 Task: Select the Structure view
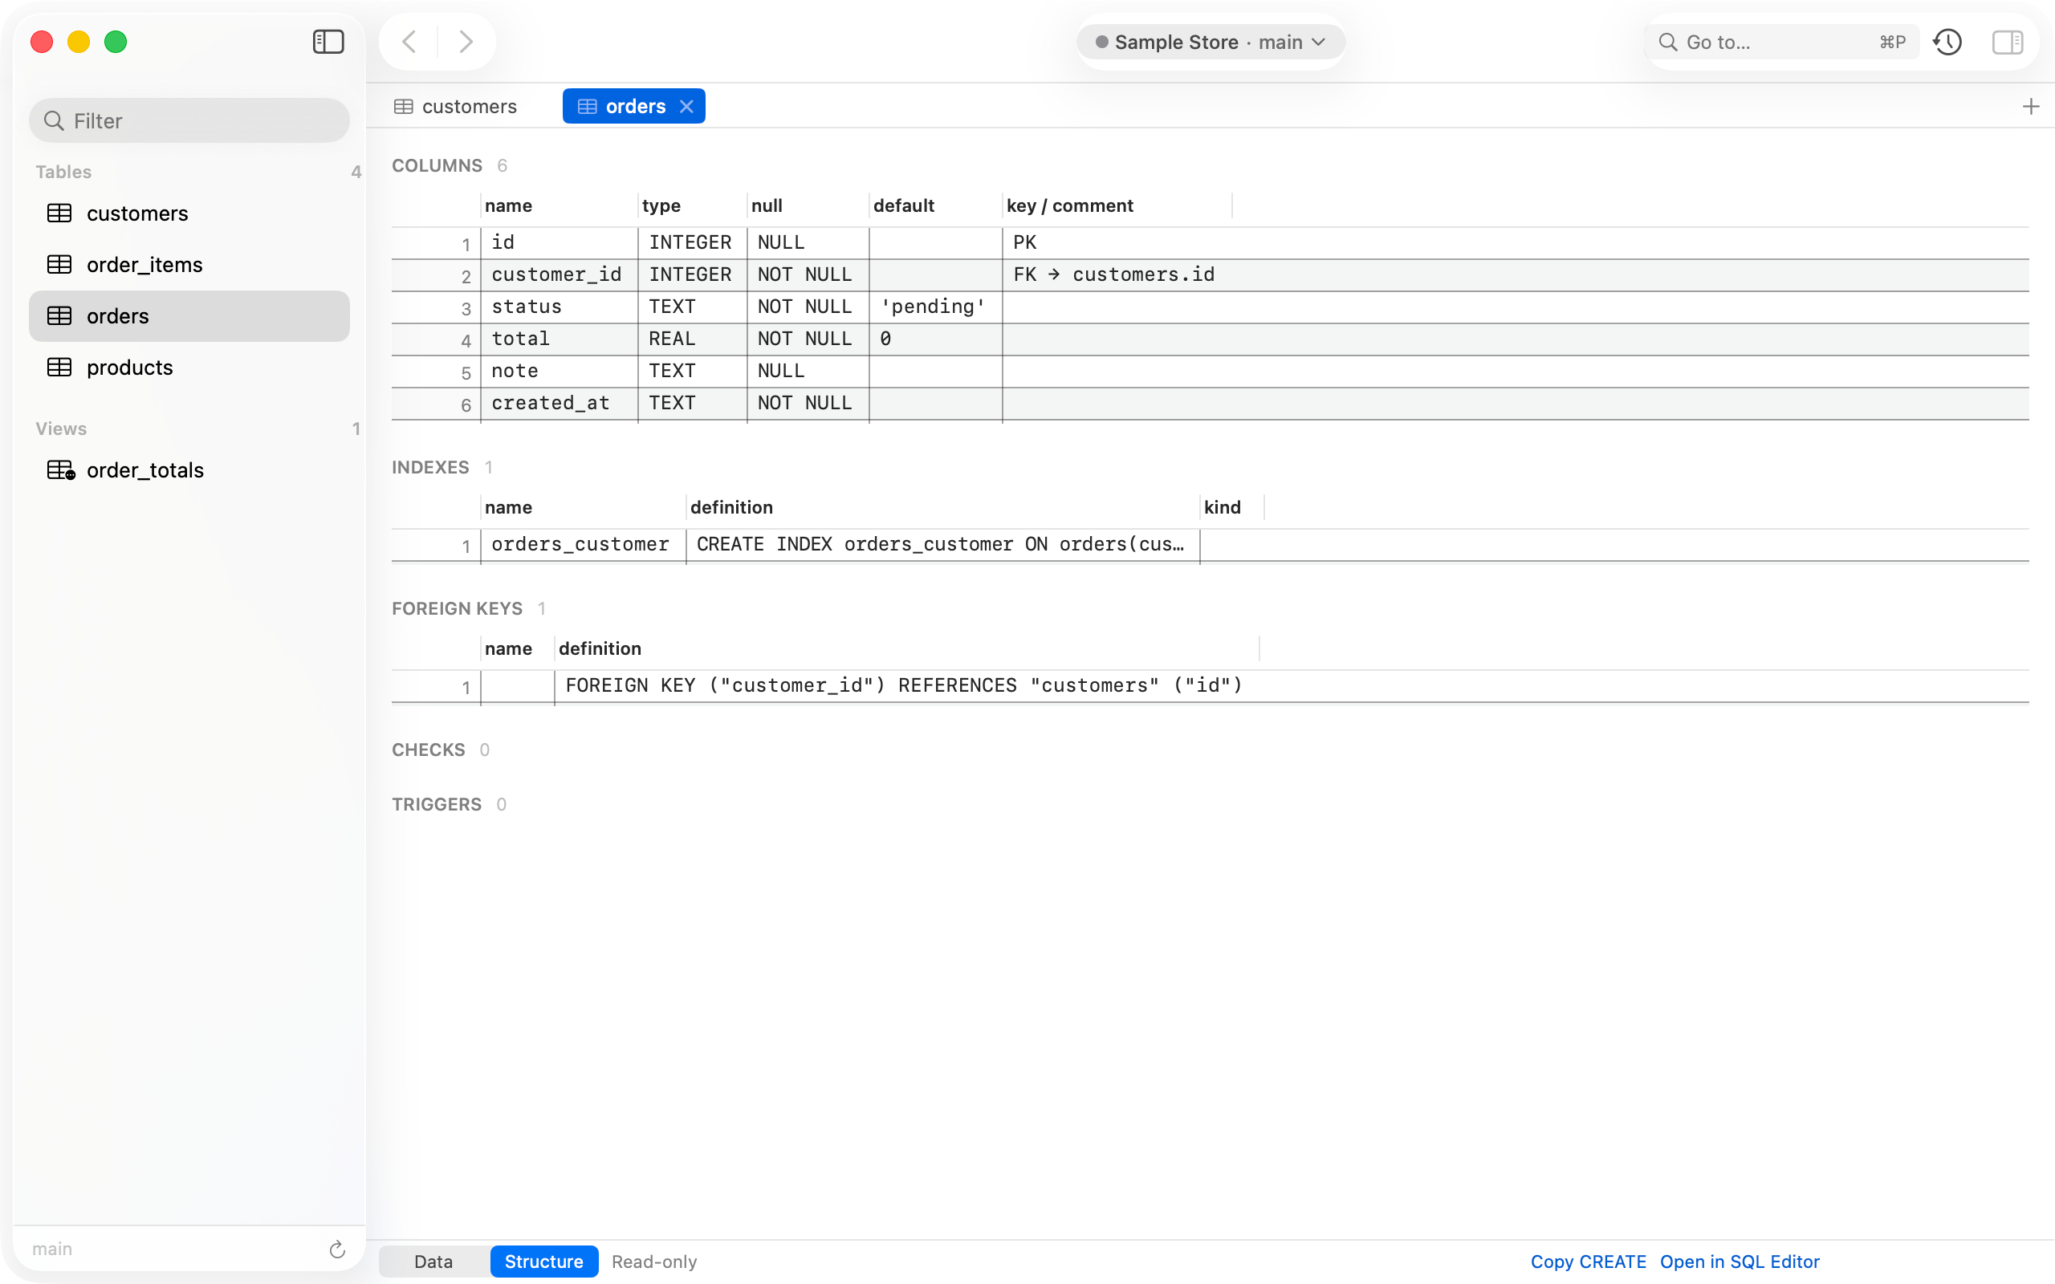point(543,1261)
